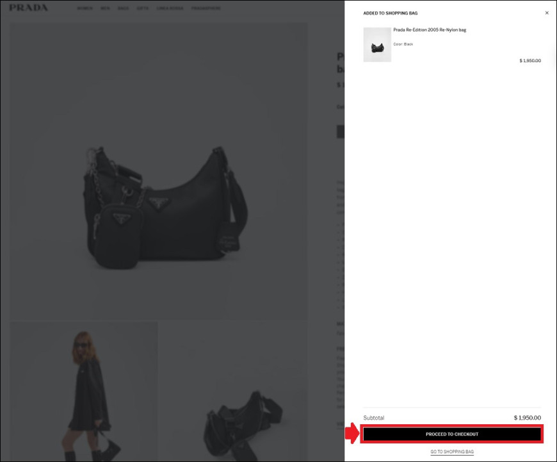Close the Added to Shopping Bag panel
Viewport: 557px width, 462px height.
click(547, 13)
